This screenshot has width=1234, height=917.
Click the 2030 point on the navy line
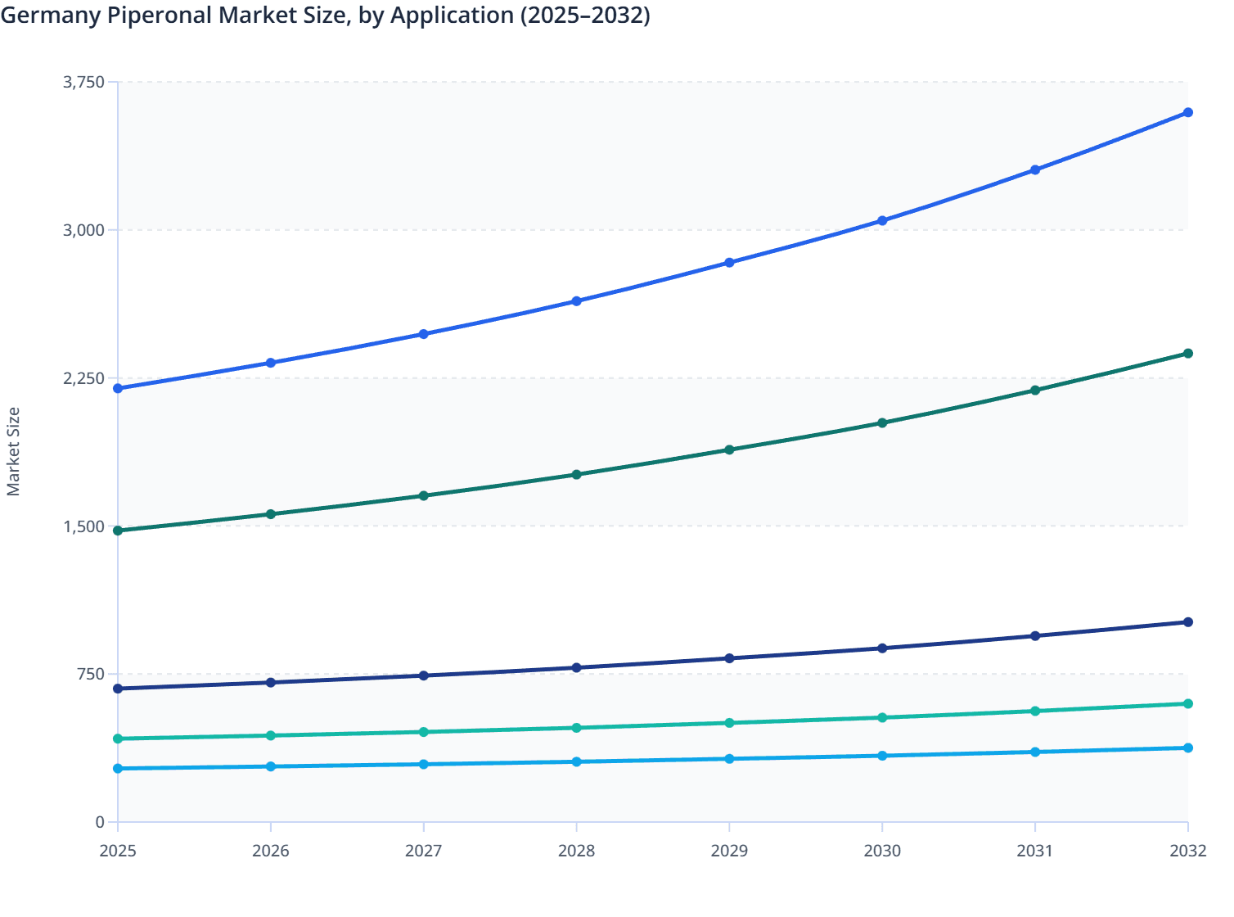click(x=881, y=648)
